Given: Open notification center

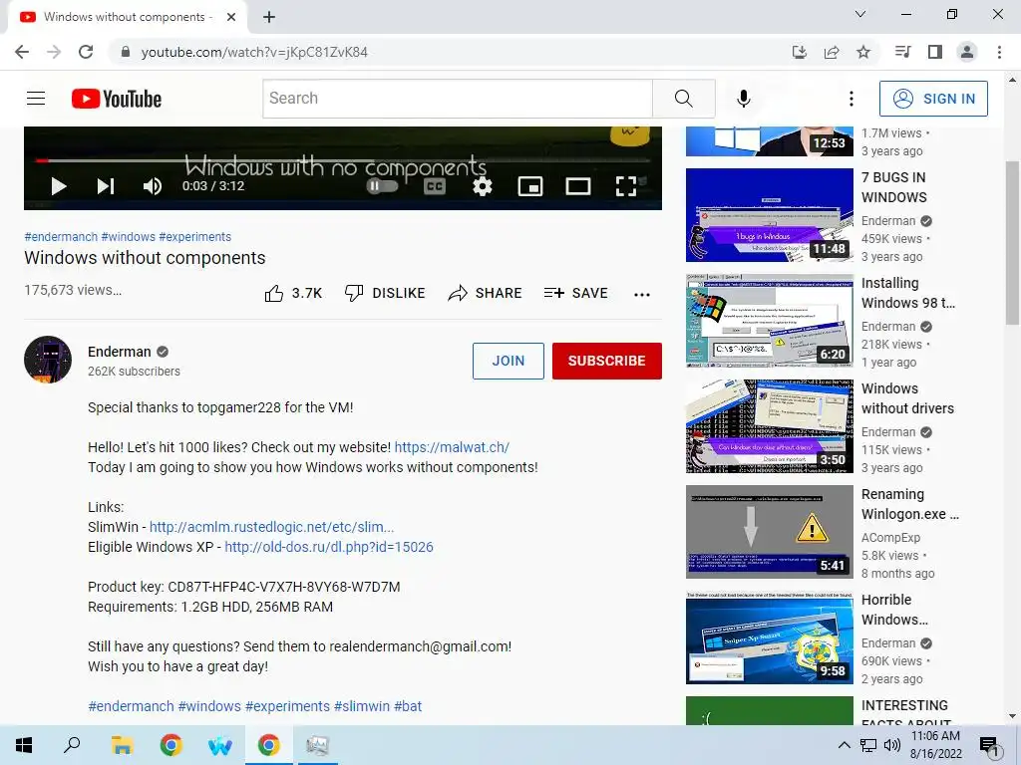Looking at the screenshot, I should coord(989,746).
